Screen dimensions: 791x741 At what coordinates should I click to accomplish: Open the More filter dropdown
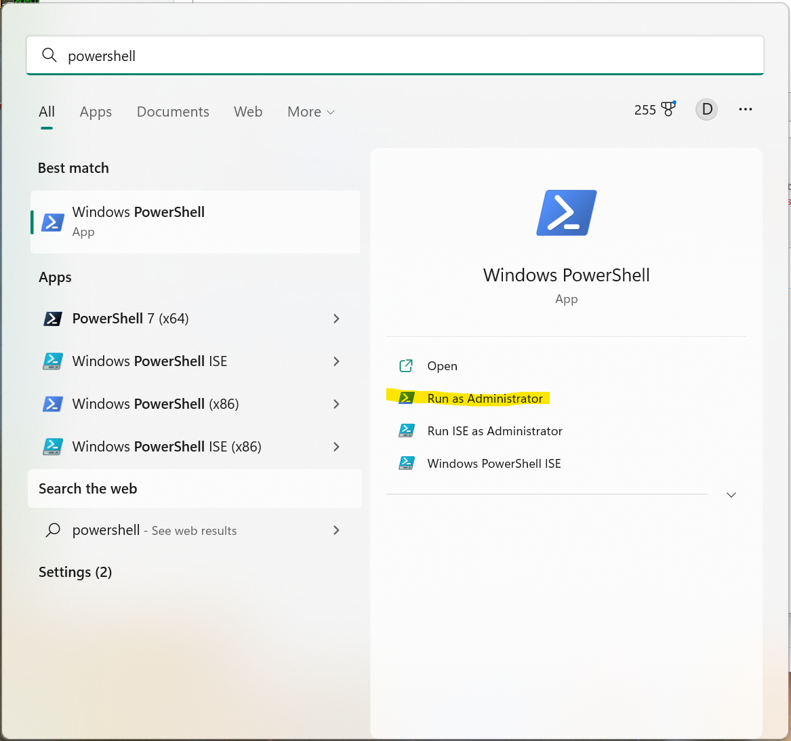click(310, 112)
